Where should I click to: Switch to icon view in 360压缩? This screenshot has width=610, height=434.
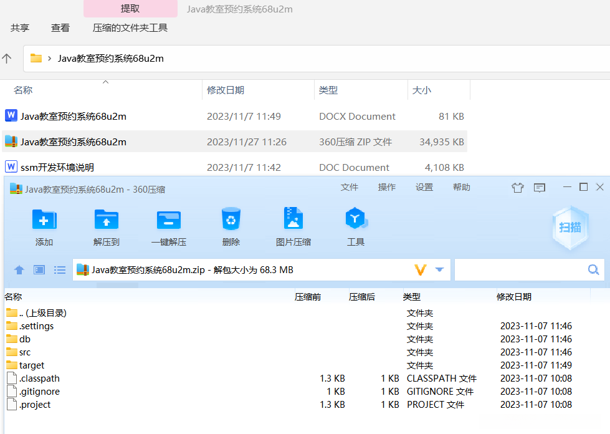coord(39,270)
